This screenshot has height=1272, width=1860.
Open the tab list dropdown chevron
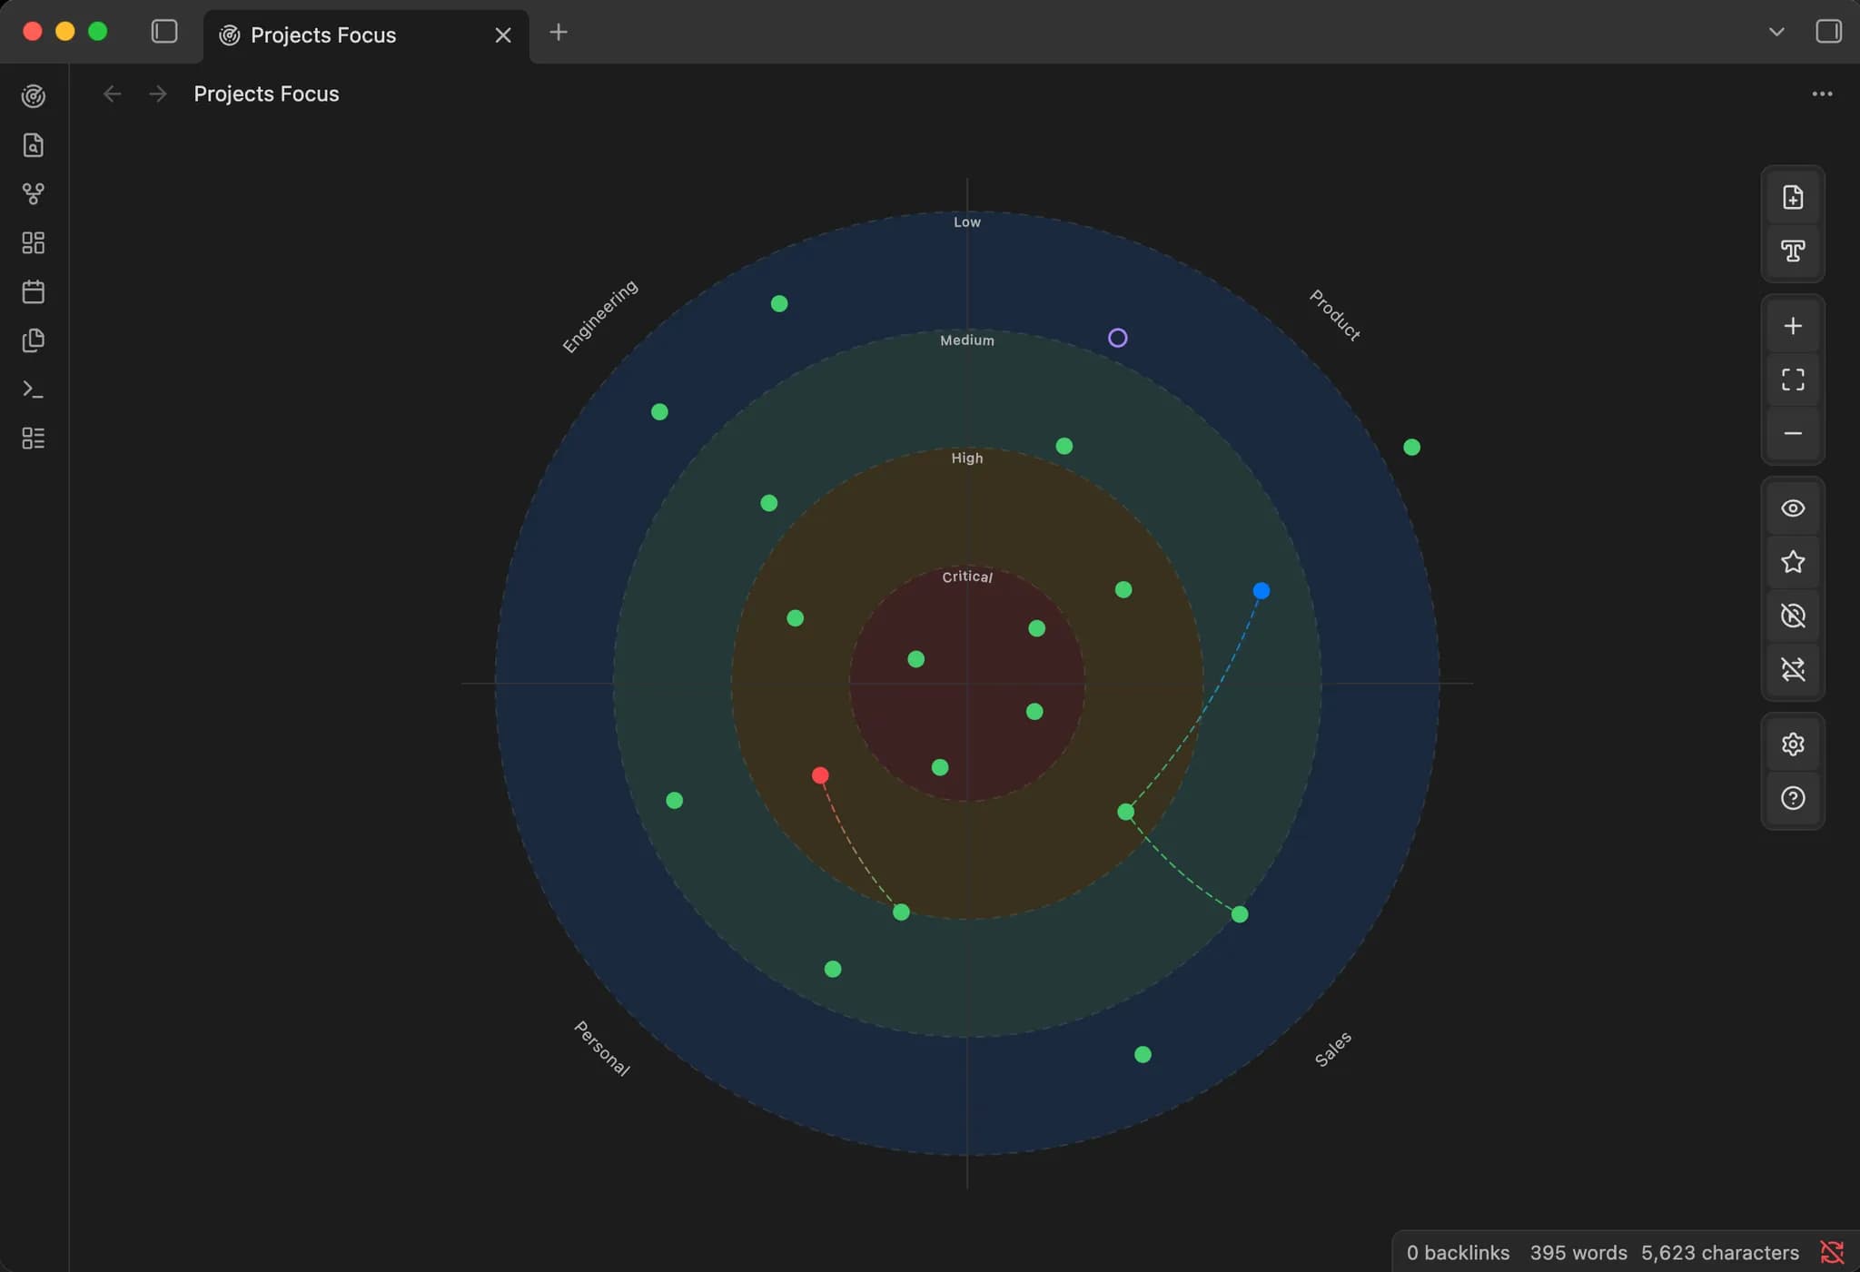[x=1776, y=32]
